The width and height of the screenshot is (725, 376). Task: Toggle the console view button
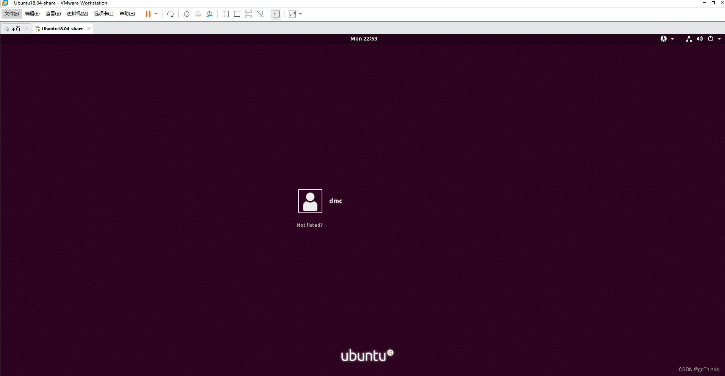(x=276, y=14)
